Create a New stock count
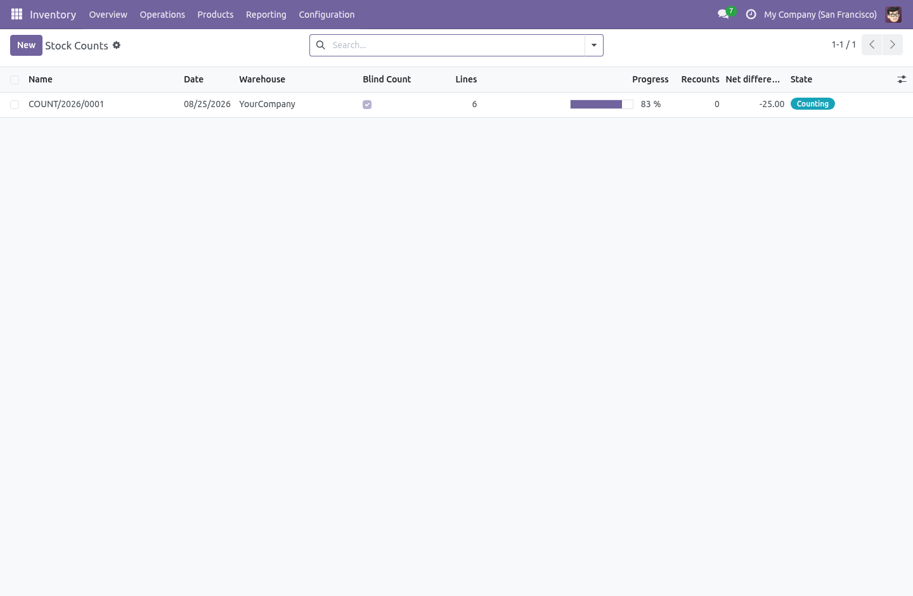The height and width of the screenshot is (596, 913). point(26,45)
